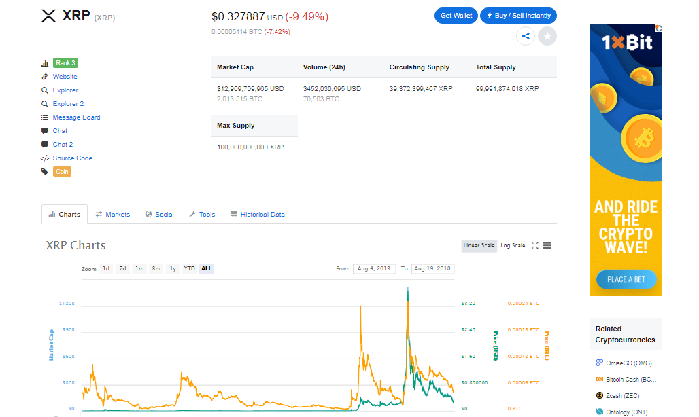Viewport: 699px width, 417px height.
Task: Click the To date field
Action: coord(432,269)
